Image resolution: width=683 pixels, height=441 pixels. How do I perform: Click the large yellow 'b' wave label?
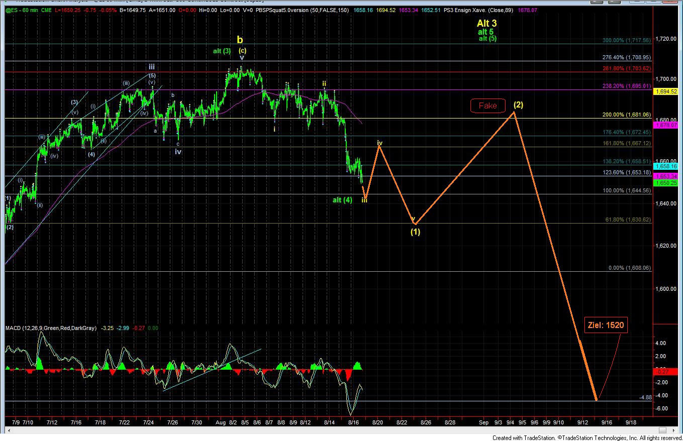[240, 40]
